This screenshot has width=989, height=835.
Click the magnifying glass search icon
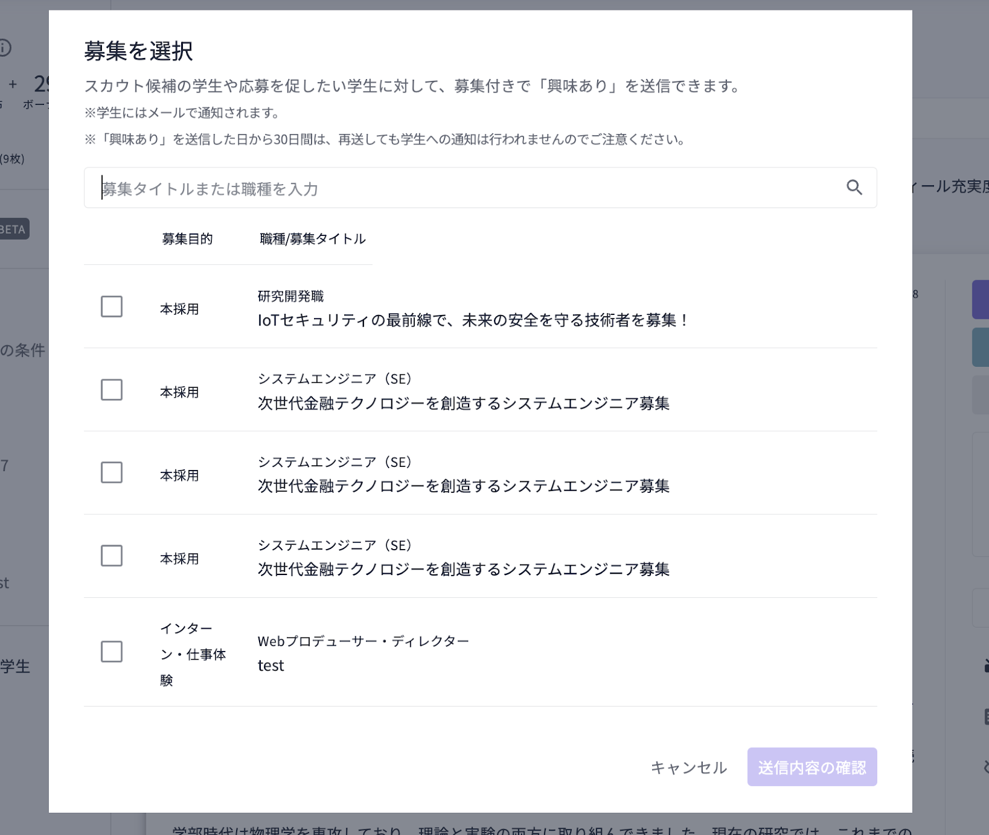854,187
